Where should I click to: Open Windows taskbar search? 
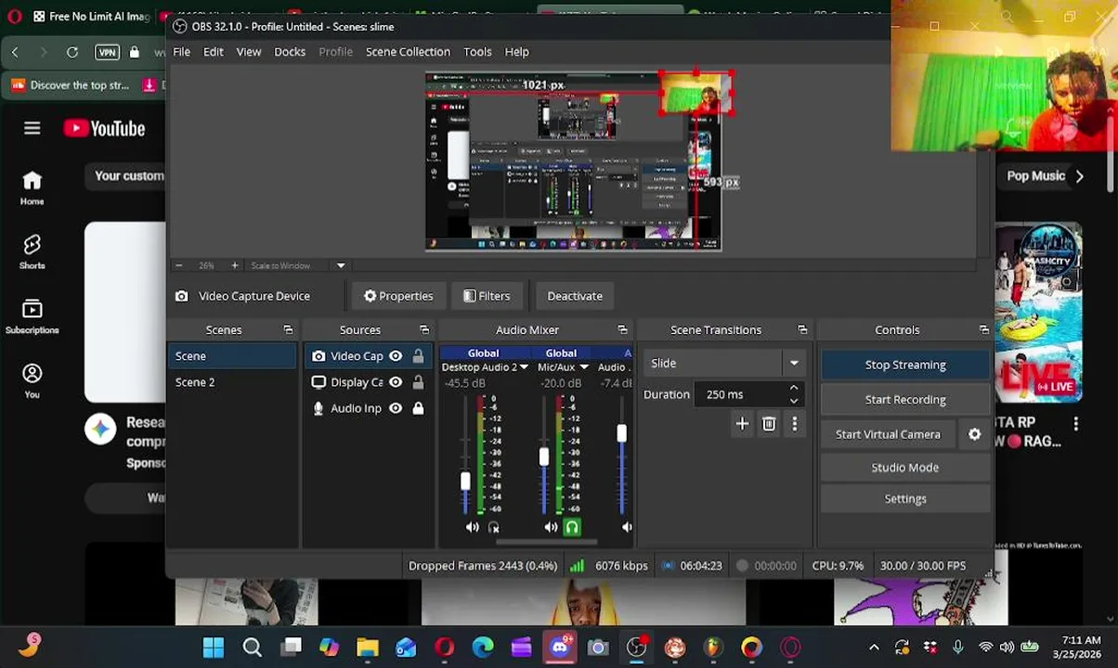(253, 647)
